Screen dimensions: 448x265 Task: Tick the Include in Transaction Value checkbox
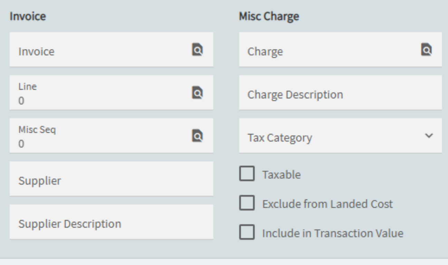pyautogui.click(x=246, y=232)
